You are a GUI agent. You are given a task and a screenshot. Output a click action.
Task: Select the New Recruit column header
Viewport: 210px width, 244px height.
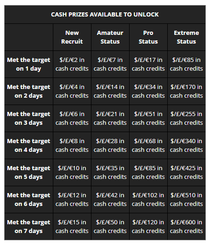click(x=72, y=37)
